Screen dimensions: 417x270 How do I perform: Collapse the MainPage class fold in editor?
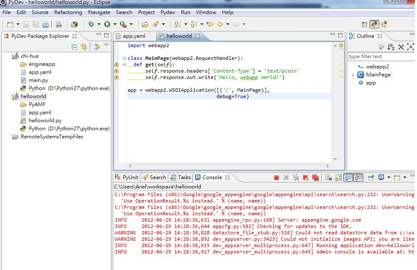[124, 58]
